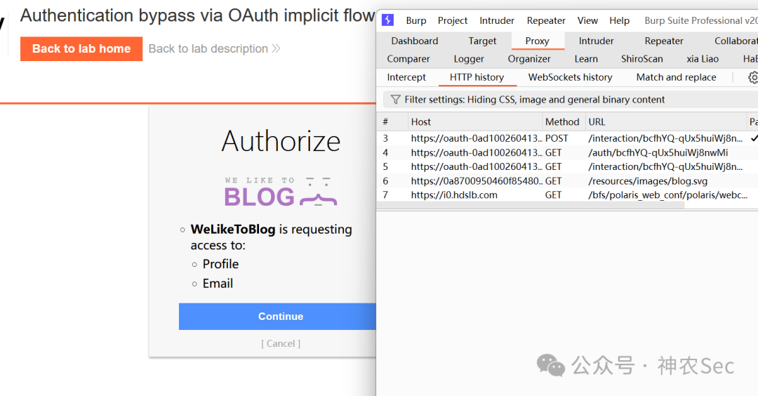Viewport: 758px width, 396px height.
Task: Follow the Back to lab description link
Action: [x=214, y=48]
